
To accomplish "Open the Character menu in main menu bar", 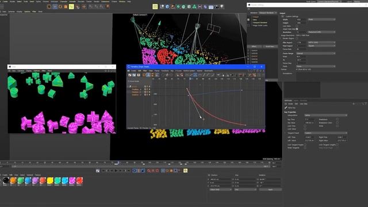I will [x=63, y=1].
